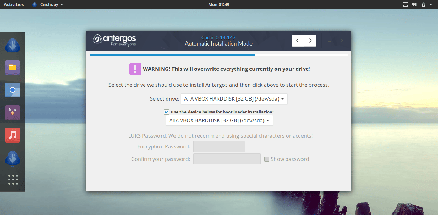Toggle the Show password checkbox

point(267,159)
